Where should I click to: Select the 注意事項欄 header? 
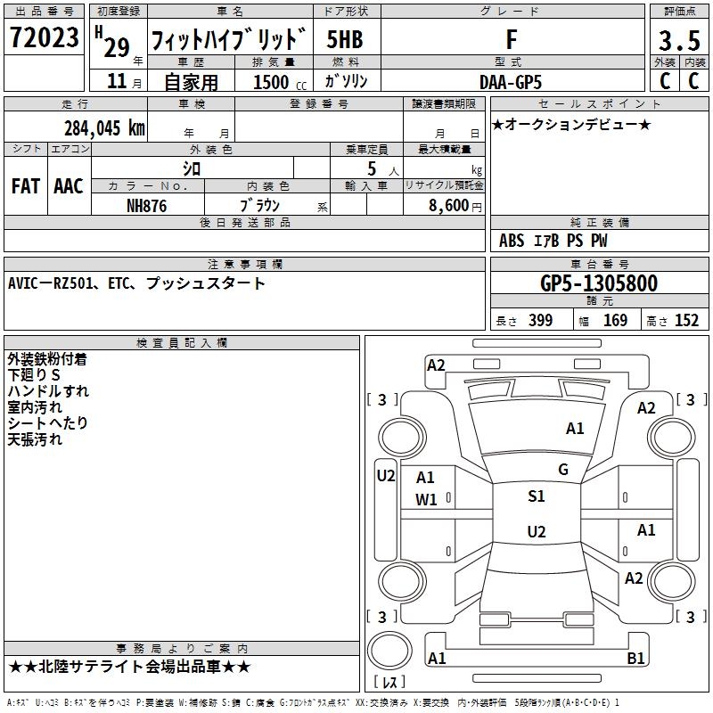[244, 264]
